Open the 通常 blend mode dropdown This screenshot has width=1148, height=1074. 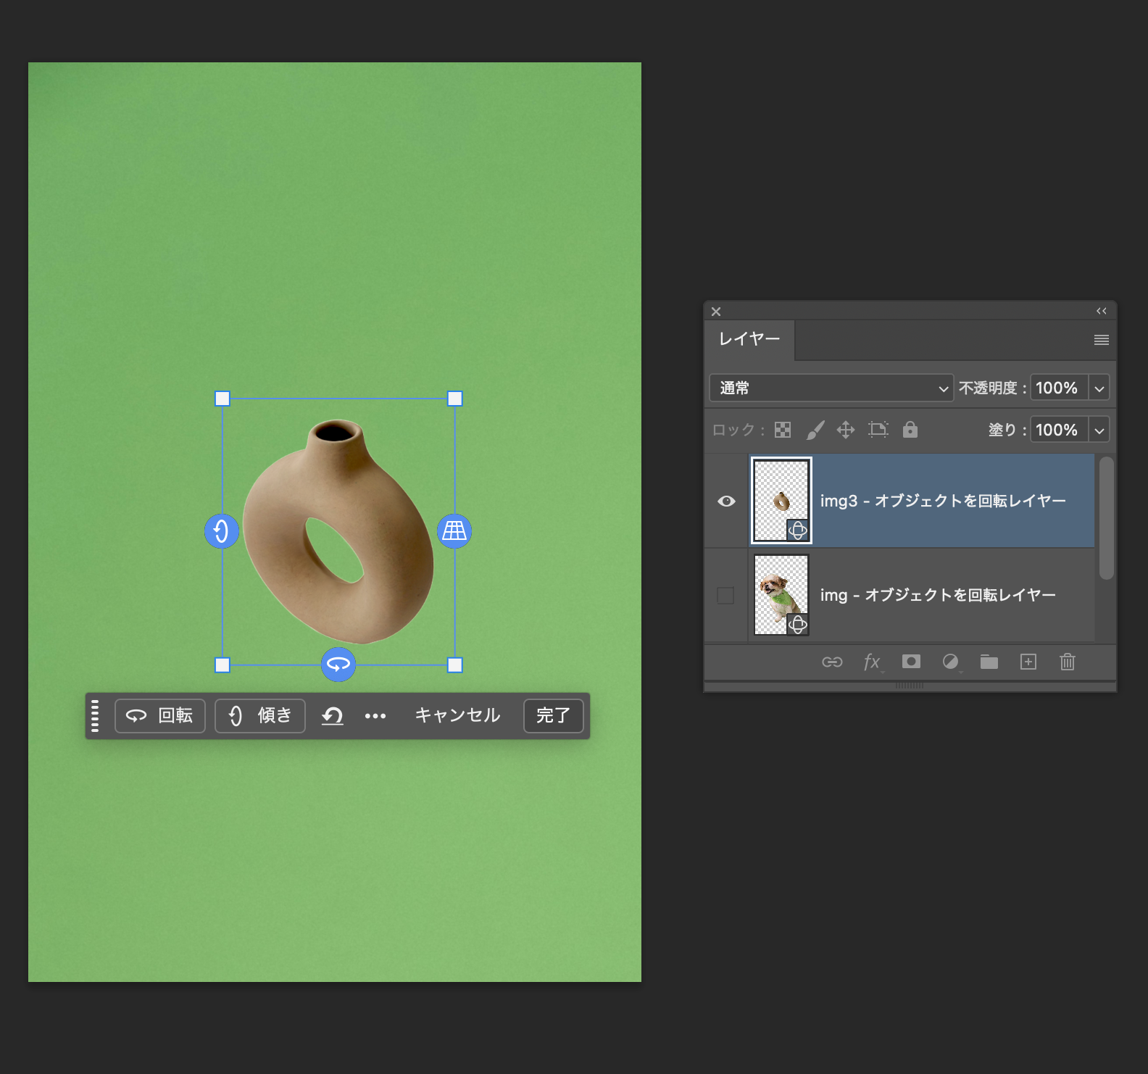tap(831, 388)
